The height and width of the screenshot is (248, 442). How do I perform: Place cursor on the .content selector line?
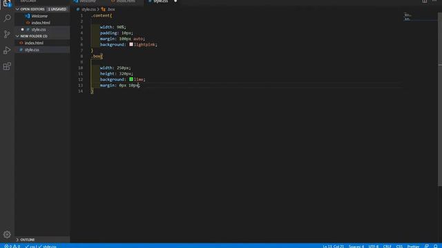coord(102,15)
